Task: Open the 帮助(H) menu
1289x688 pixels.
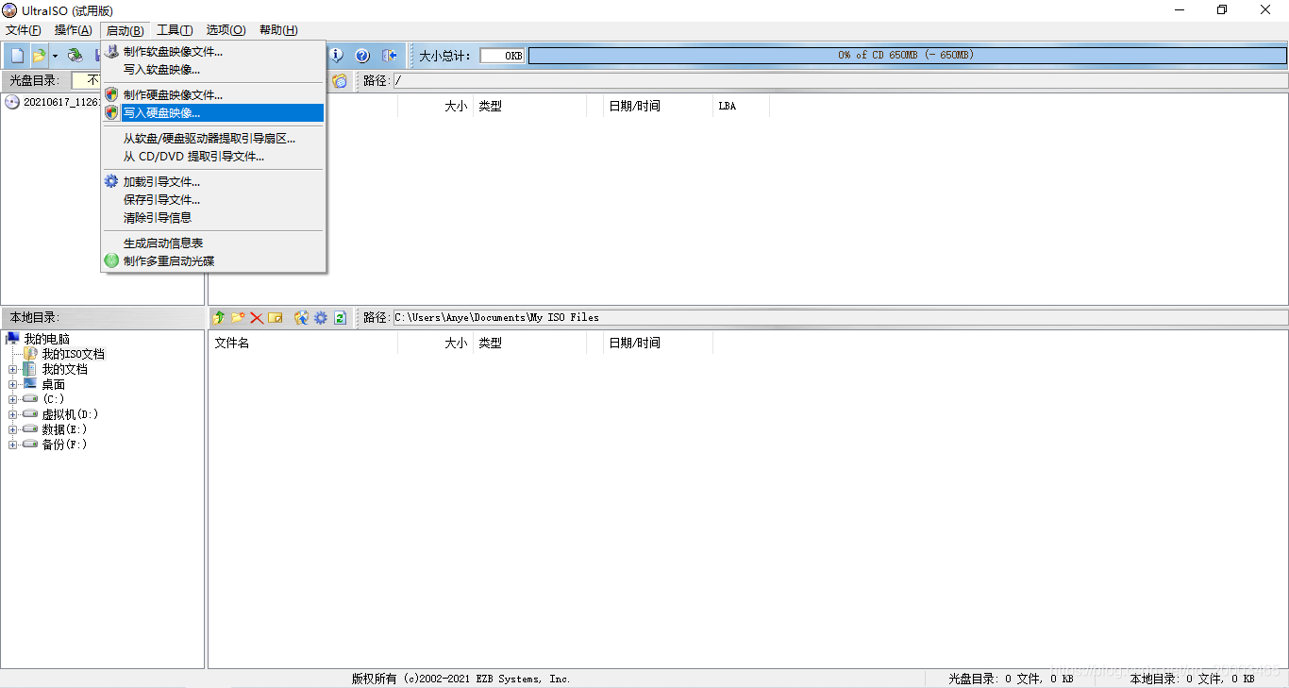Action: pos(278,30)
